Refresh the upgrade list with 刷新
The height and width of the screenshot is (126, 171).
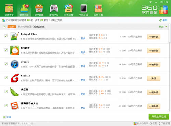(163, 20)
